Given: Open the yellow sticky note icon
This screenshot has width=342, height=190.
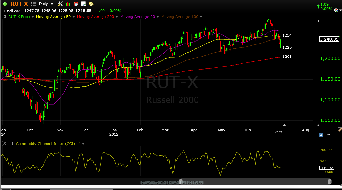Looking at the screenshot, I should click(91, 4).
